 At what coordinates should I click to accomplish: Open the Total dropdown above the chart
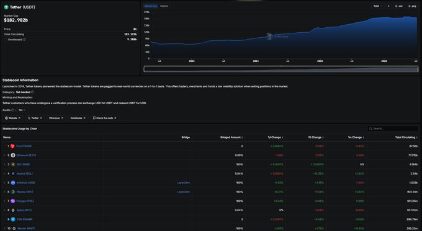pyautogui.click(x=377, y=6)
